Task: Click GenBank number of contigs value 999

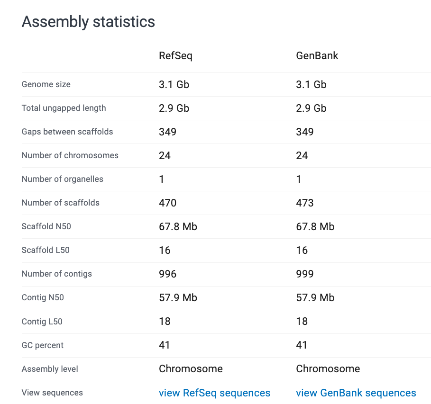Action: pos(305,274)
